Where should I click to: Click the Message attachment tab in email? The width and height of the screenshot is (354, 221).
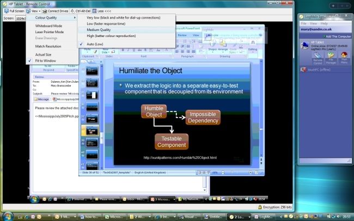41,99
